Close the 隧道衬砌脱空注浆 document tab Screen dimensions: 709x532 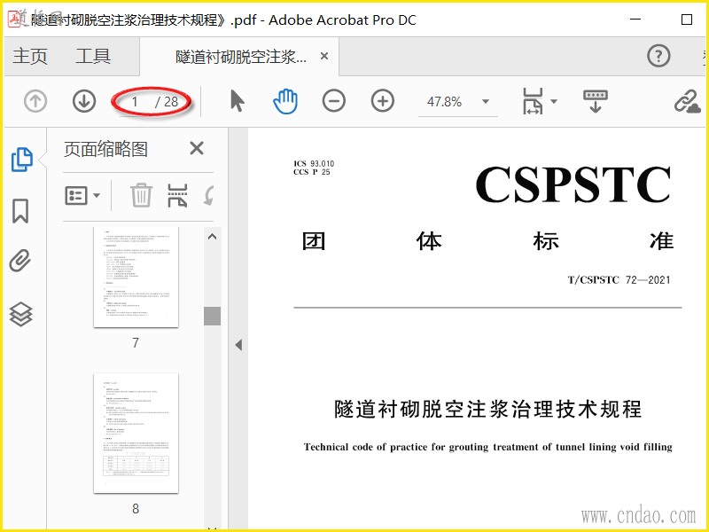(x=324, y=56)
